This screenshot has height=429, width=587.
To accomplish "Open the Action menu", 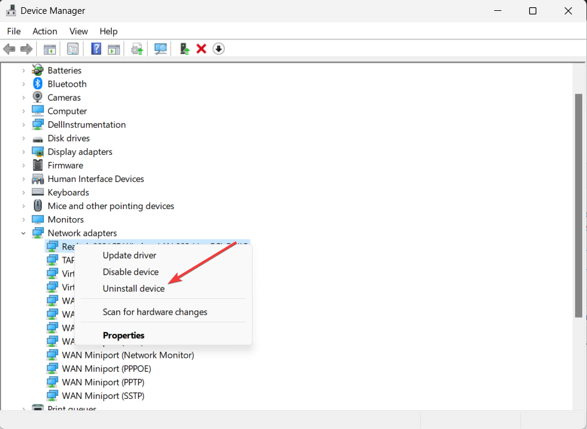I will point(45,31).
